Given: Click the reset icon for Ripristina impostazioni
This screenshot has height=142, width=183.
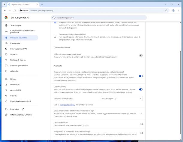Looking at the screenshot, I should (x=6, y=101).
